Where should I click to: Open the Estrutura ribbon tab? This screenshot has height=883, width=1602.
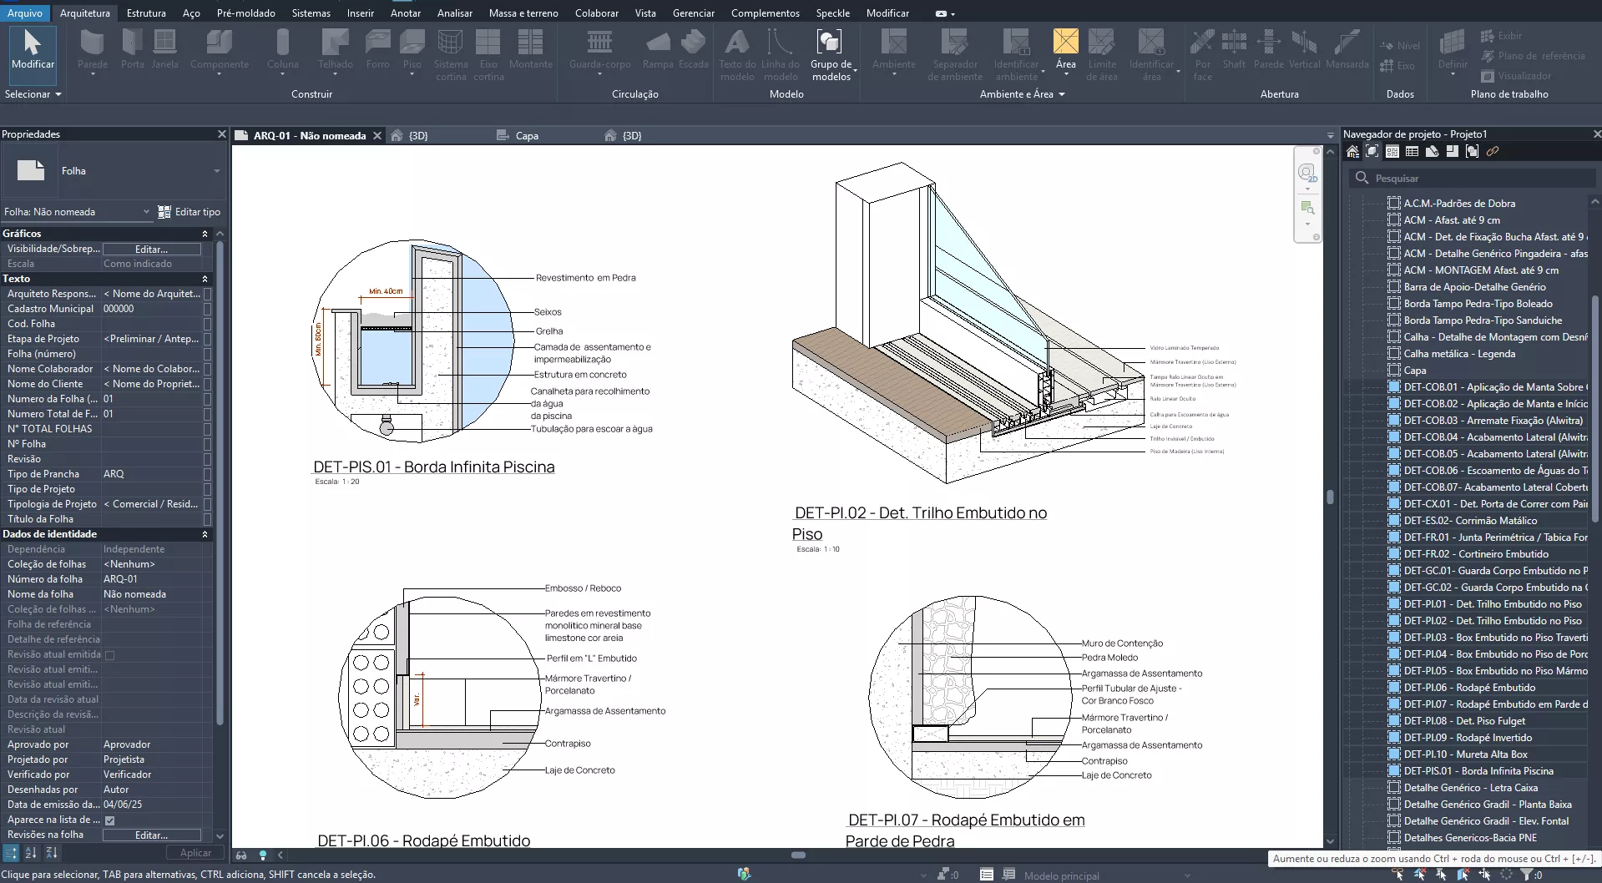coord(146,13)
